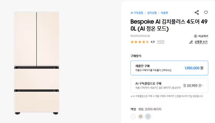Screen dimensions: 215x123
Task: Click the star rating icons
Action: tap(140, 42)
